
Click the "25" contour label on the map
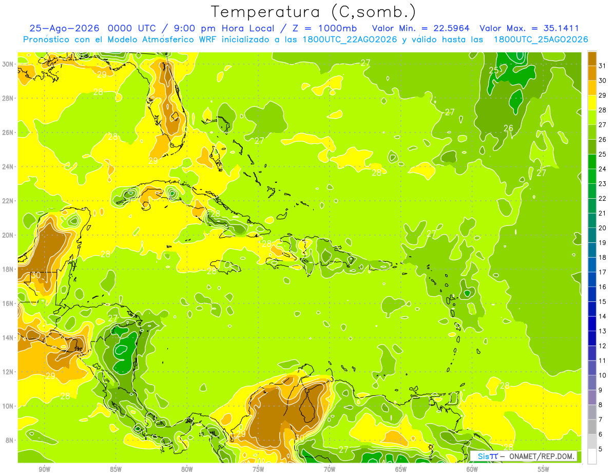click(x=494, y=70)
